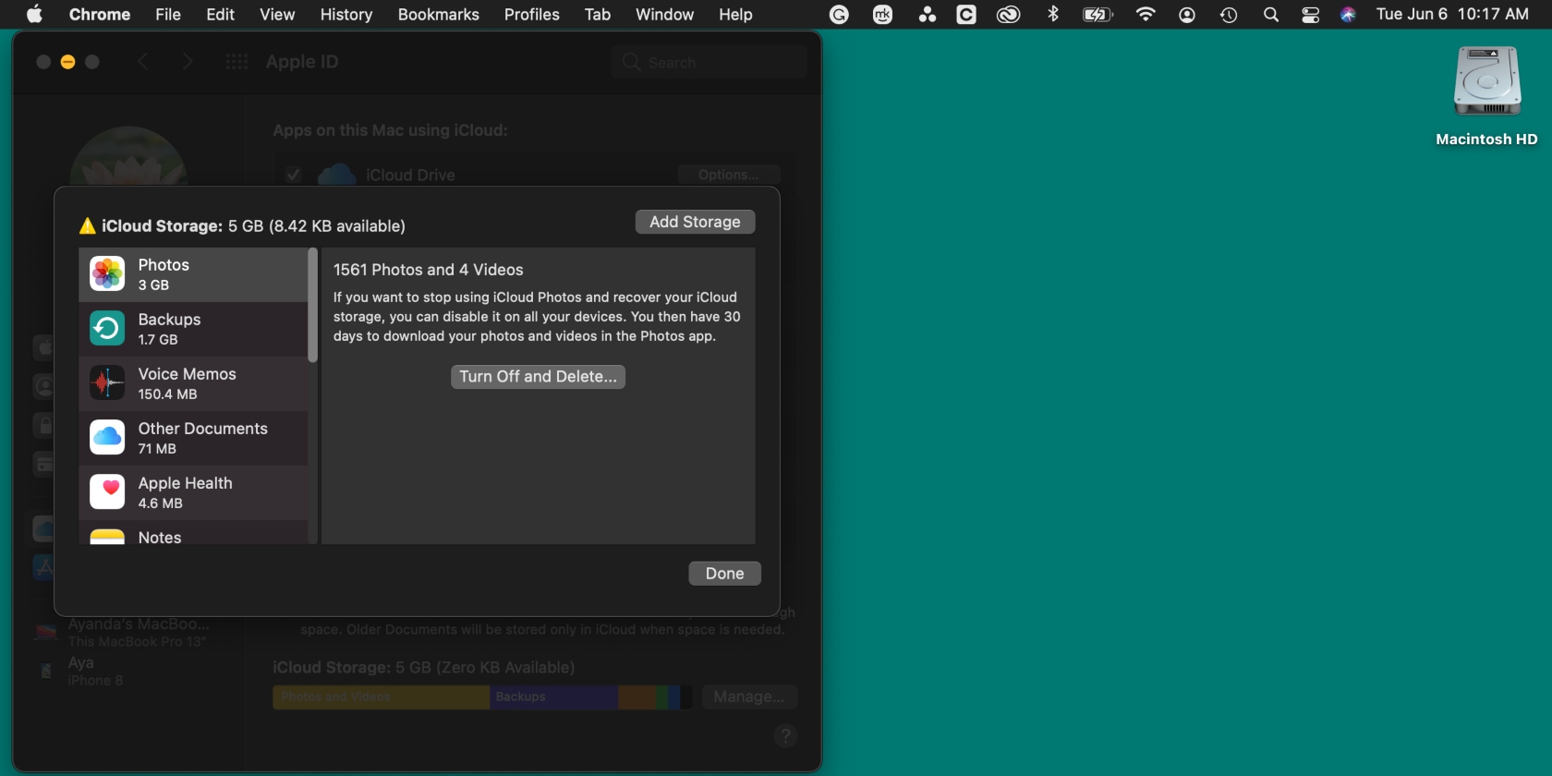
Task: Open the Chrome menu
Action: pyautogui.click(x=100, y=15)
